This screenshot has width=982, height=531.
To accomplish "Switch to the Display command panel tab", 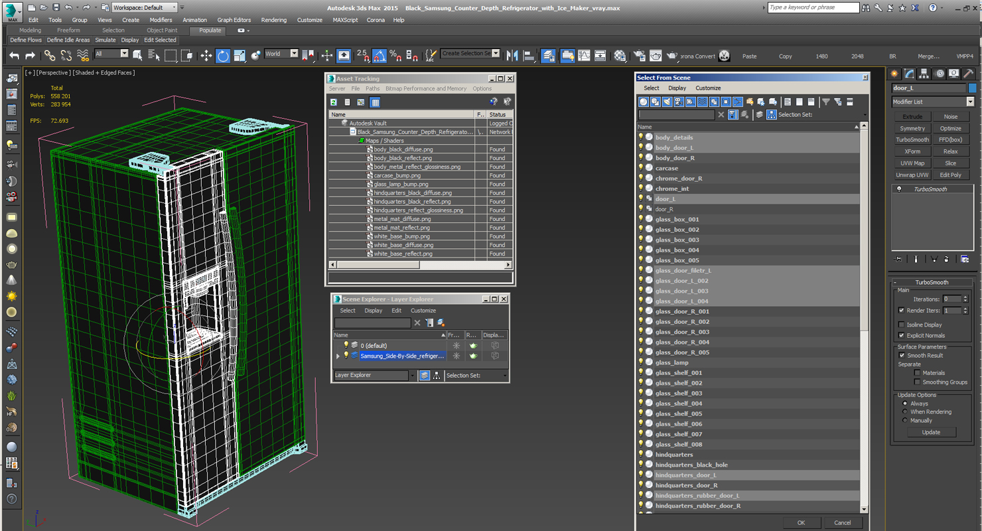I will click(x=953, y=74).
